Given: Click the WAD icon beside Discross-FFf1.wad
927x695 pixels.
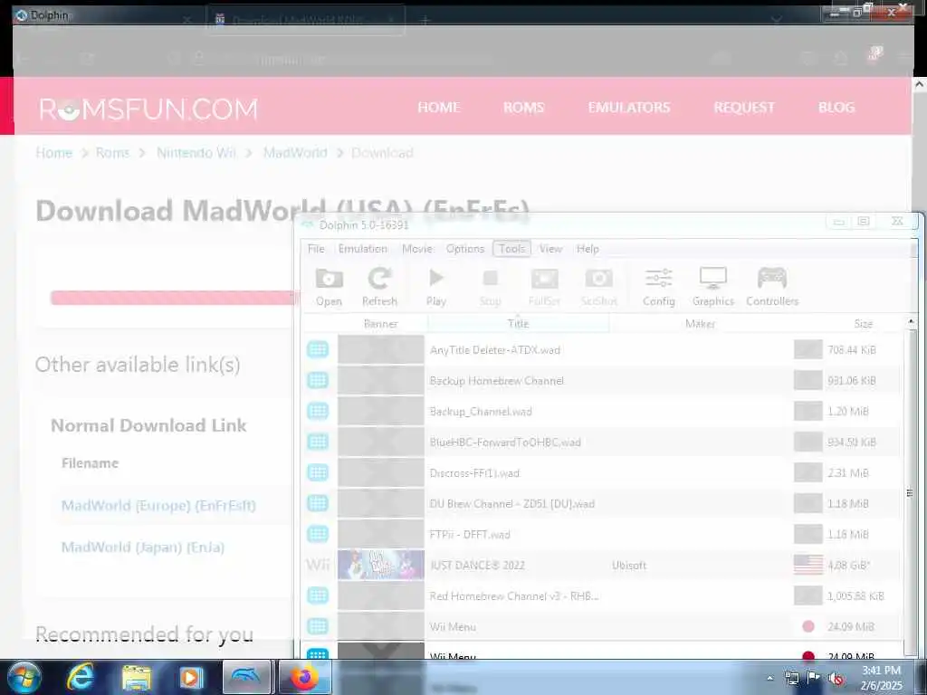Looking at the screenshot, I should coord(318,472).
